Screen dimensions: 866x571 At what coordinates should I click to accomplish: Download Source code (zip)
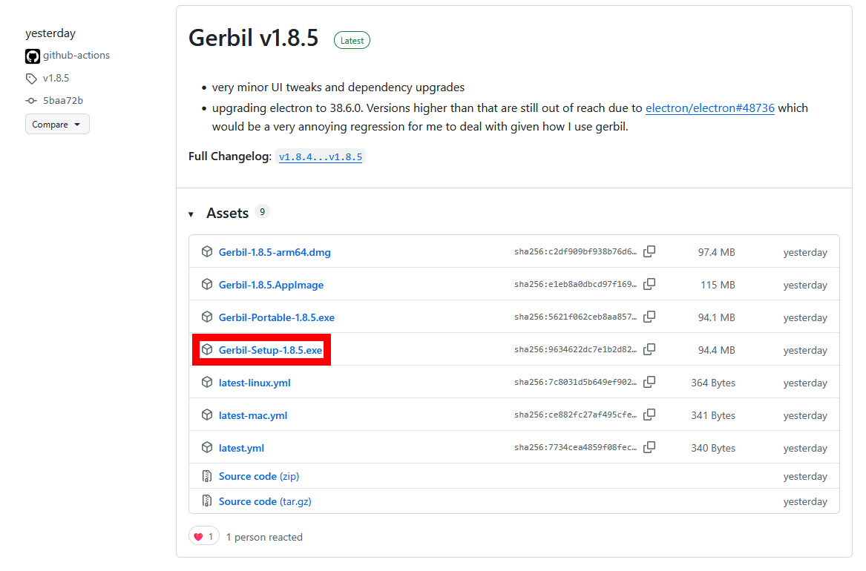tap(258, 476)
